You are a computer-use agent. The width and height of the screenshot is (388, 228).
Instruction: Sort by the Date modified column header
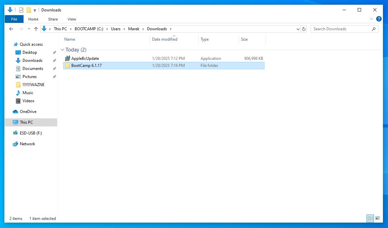point(165,39)
